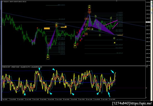Click the 15 Jan 13:00 time axis label
Viewport: 153px width, 106px height.
[58, 99]
